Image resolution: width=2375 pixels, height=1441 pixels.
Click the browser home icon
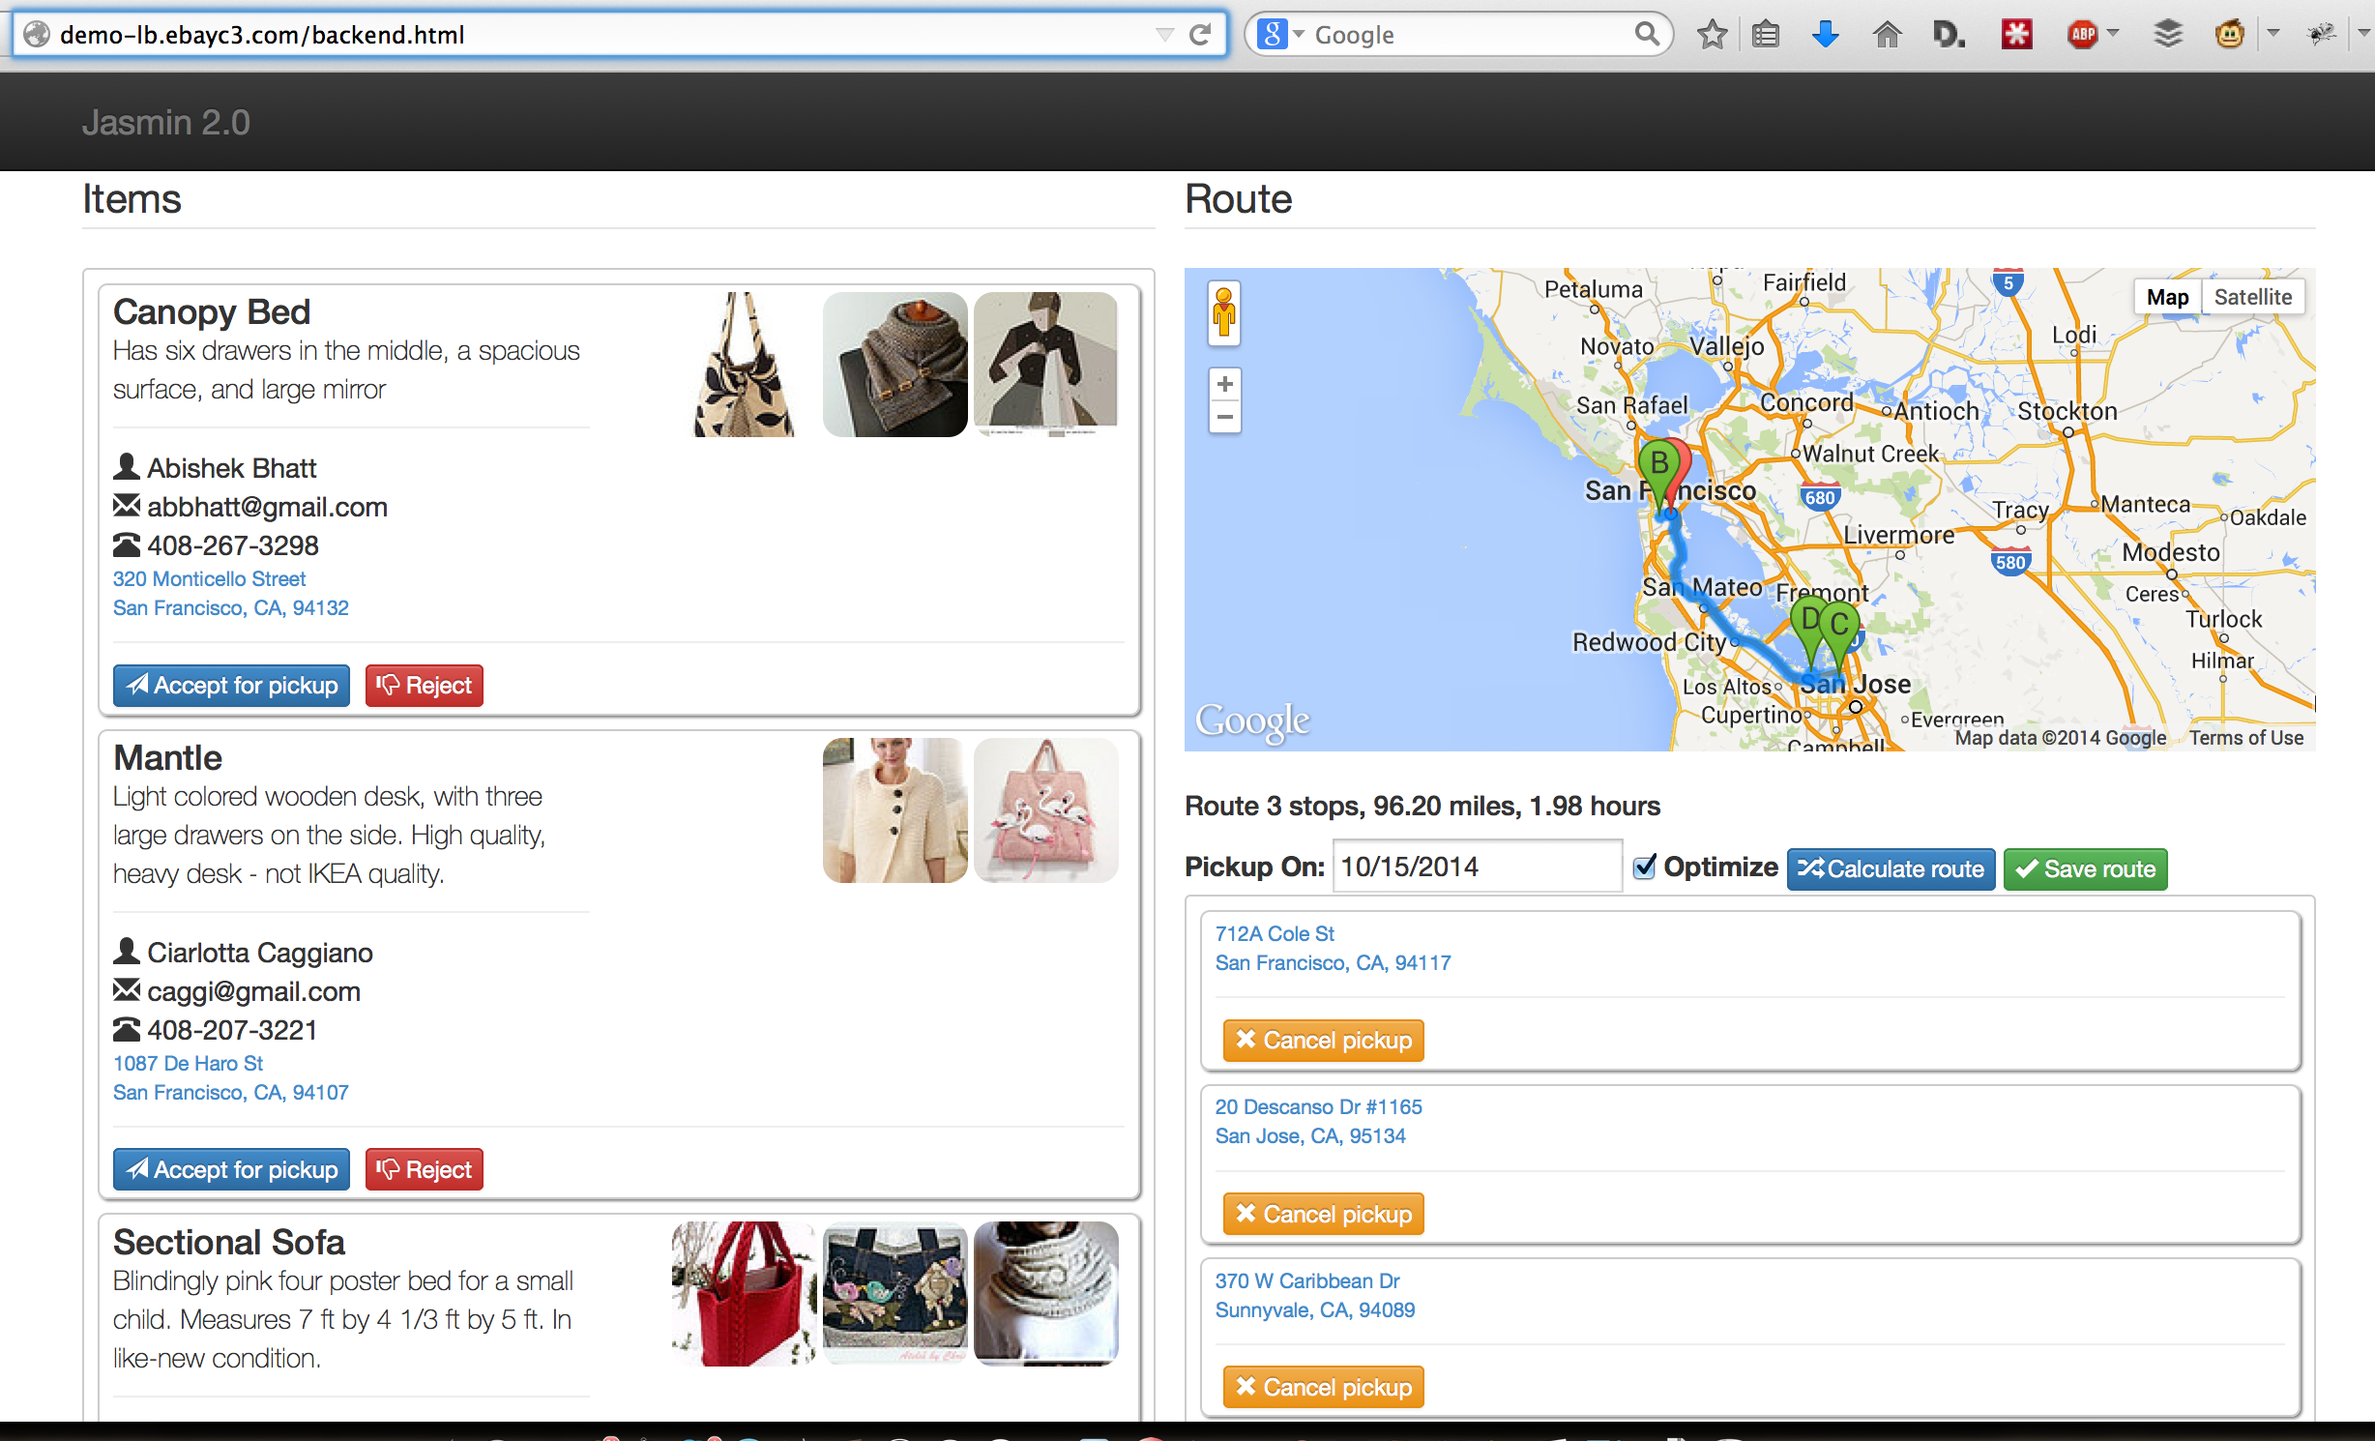pyautogui.click(x=1887, y=35)
